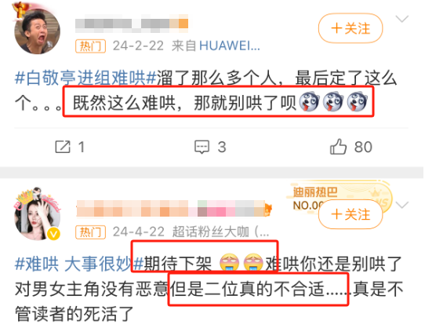Expand the chevron menu on second post

point(401,205)
